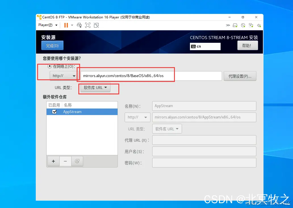Remove repository with the minus button
The height and width of the screenshot is (208, 293).
tap(65, 161)
